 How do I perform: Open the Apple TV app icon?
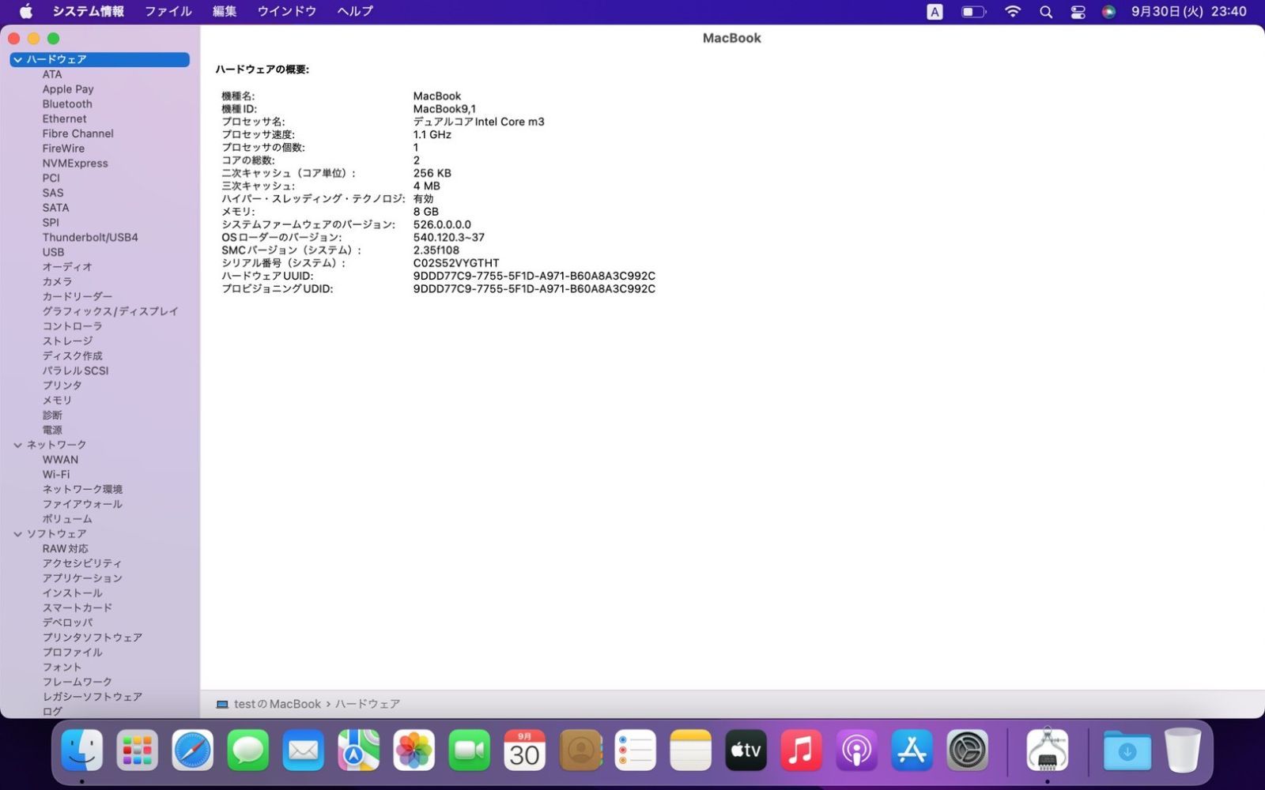click(746, 750)
